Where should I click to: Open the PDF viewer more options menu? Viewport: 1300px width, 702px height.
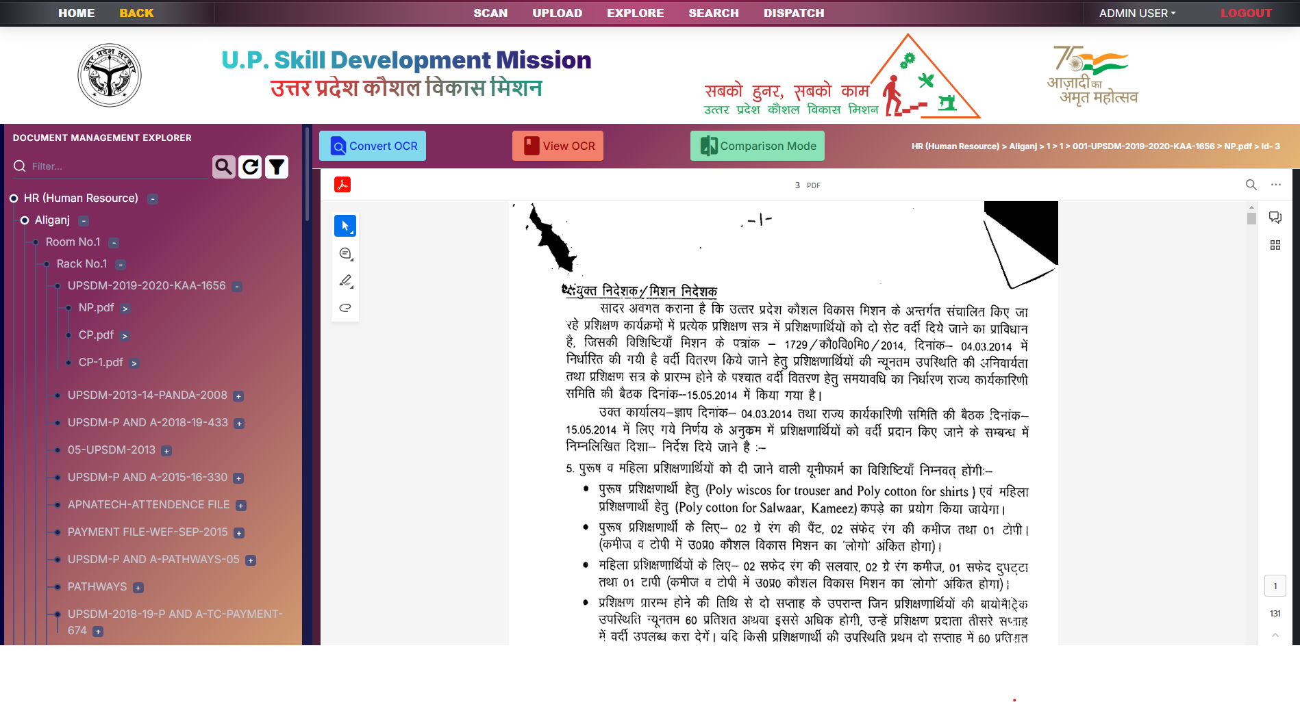pos(1276,185)
